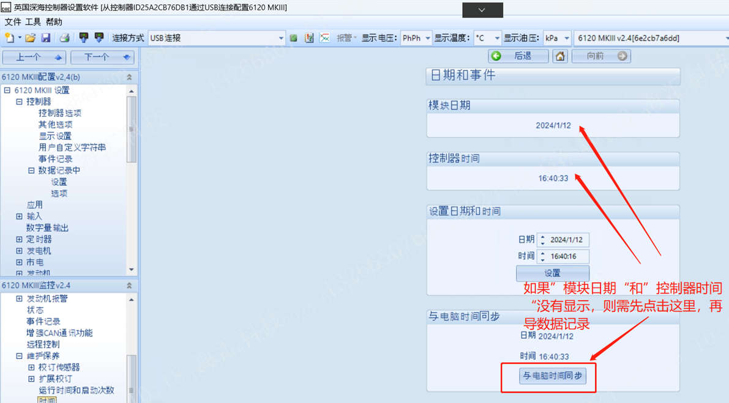Expand the 校订传感器 tree node
The width and height of the screenshot is (729, 403).
coord(31,368)
